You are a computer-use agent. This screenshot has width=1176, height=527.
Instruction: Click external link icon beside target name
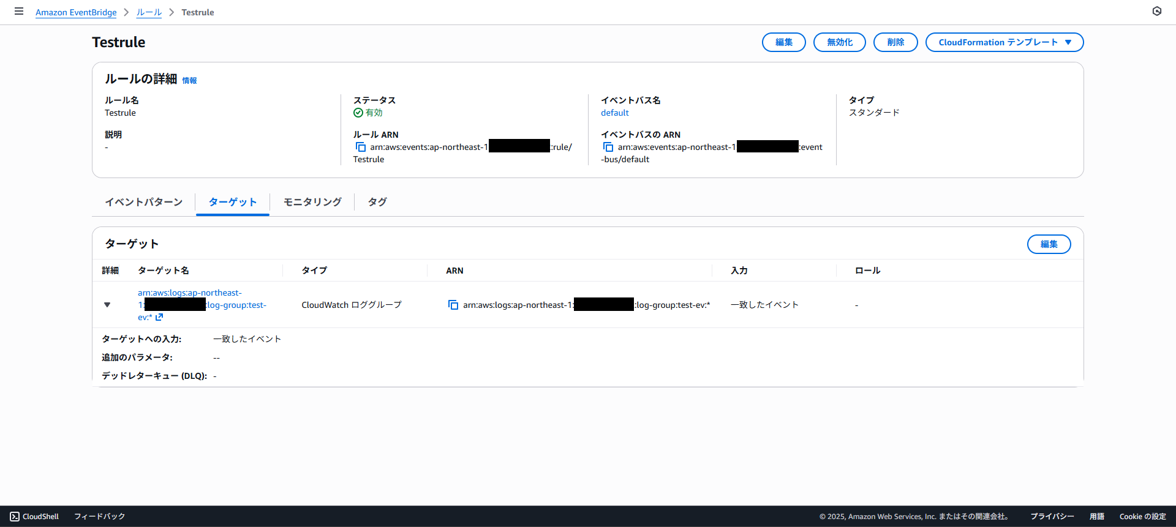point(159,317)
